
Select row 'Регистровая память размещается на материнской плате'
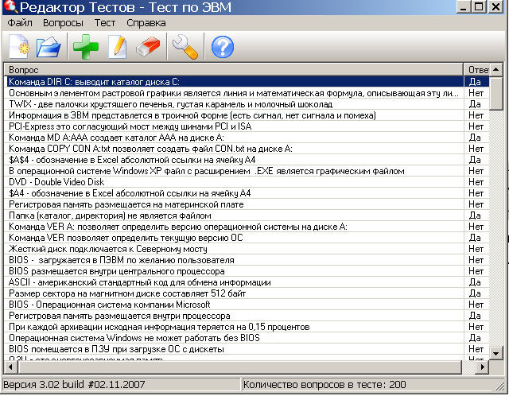(x=247, y=204)
